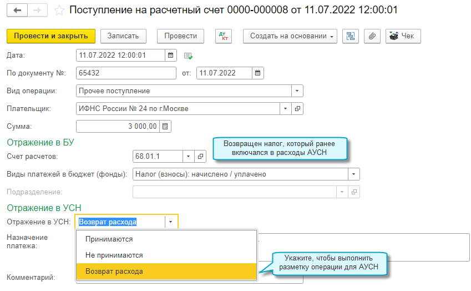Save document with Записать
The height and width of the screenshot is (291, 471).
tap(123, 36)
